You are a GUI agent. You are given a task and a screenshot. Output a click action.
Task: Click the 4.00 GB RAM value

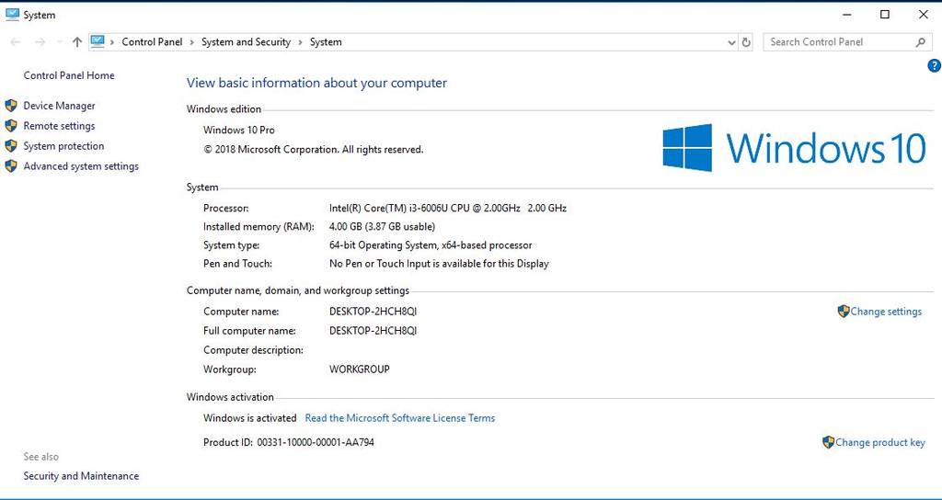click(382, 227)
